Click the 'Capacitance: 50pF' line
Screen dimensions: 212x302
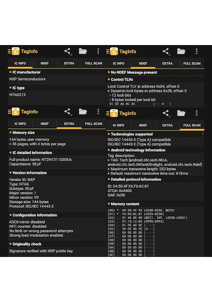(25, 164)
